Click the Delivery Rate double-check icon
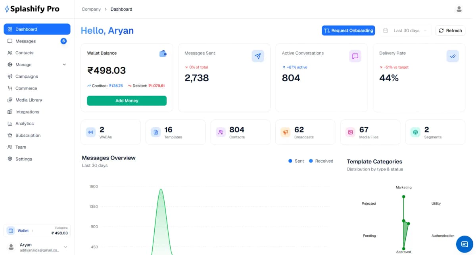Viewport: 476px width, 255px height. (453, 56)
